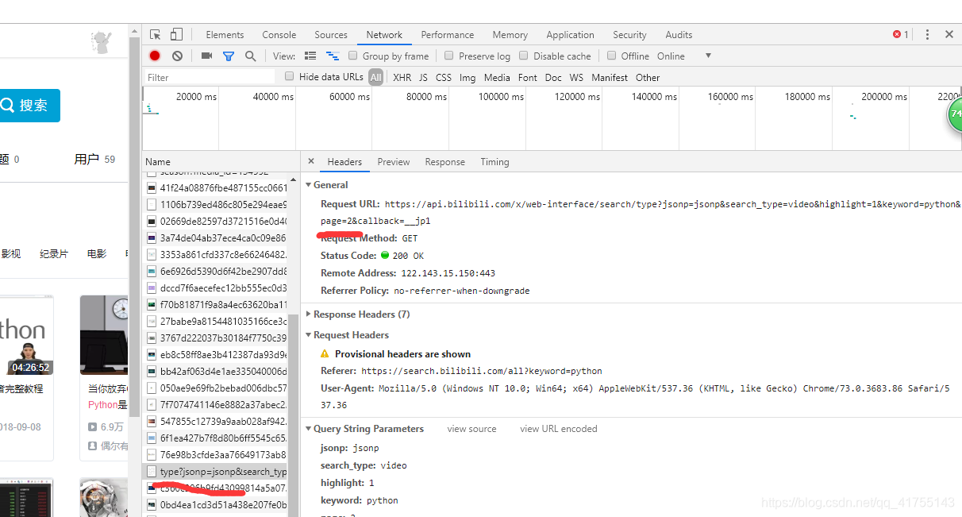This screenshot has height=517, width=962.
Task: Select request type?jsonp=jsonp&search_typ row
Action: (x=215, y=471)
